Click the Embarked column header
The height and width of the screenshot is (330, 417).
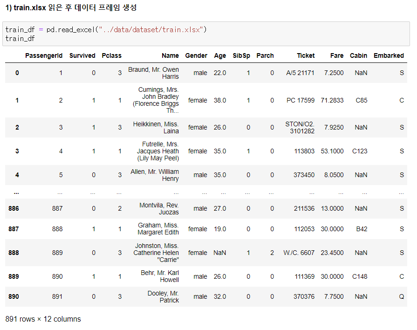pos(389,55)
